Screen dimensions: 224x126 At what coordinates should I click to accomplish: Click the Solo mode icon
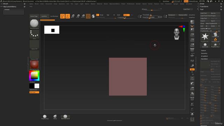pos(192,114)
